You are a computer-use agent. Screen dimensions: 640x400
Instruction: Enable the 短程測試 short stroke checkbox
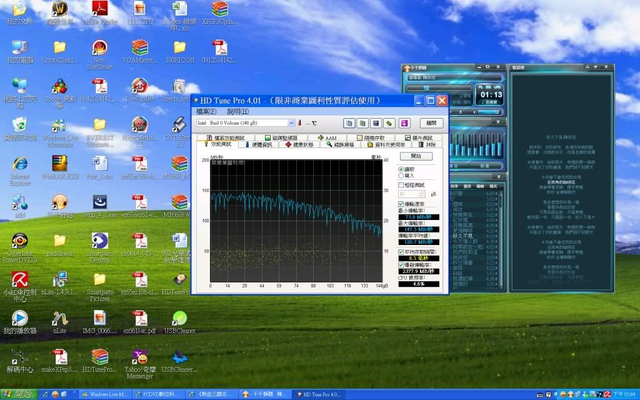(x=401, y=185)
